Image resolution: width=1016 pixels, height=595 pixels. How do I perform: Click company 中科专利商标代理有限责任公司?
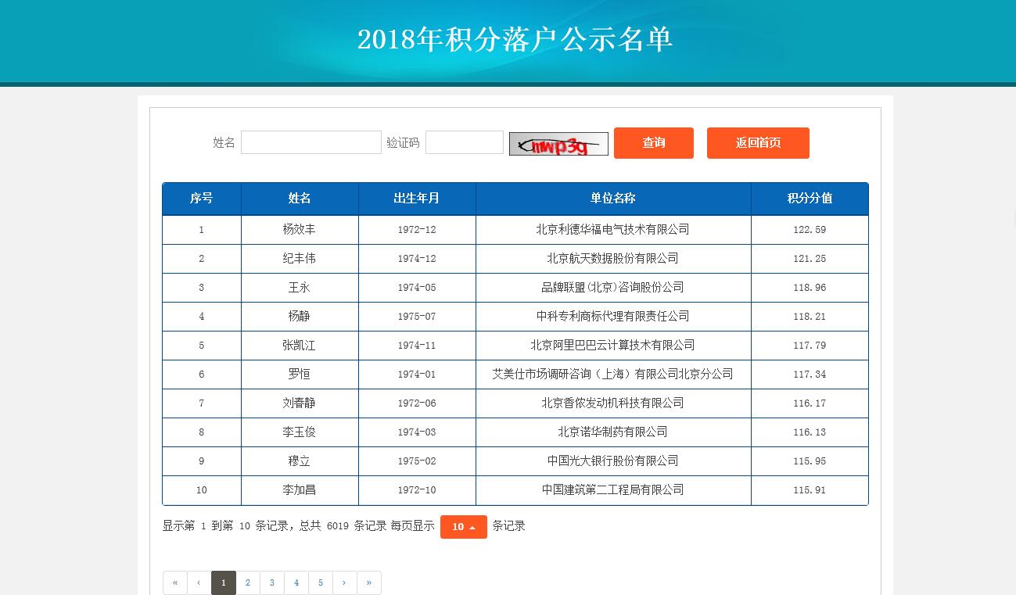(x=613, y=317)
